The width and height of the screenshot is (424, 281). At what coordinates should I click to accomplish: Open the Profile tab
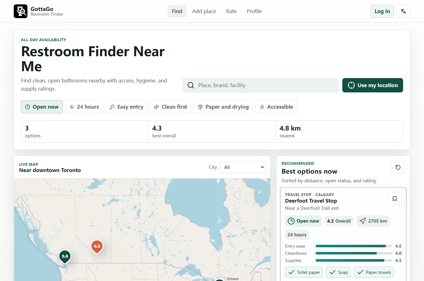254,11
